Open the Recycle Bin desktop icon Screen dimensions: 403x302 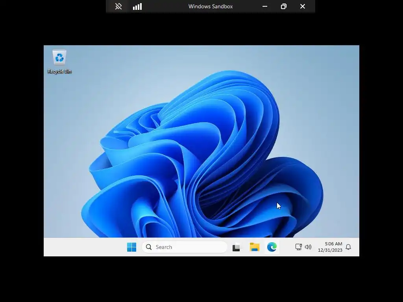59,62
